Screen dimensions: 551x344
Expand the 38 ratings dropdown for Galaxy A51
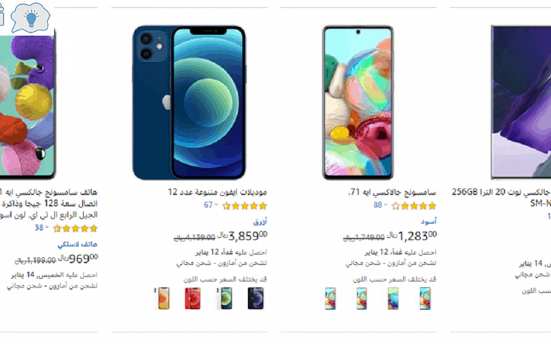click(x=41, y=228)
